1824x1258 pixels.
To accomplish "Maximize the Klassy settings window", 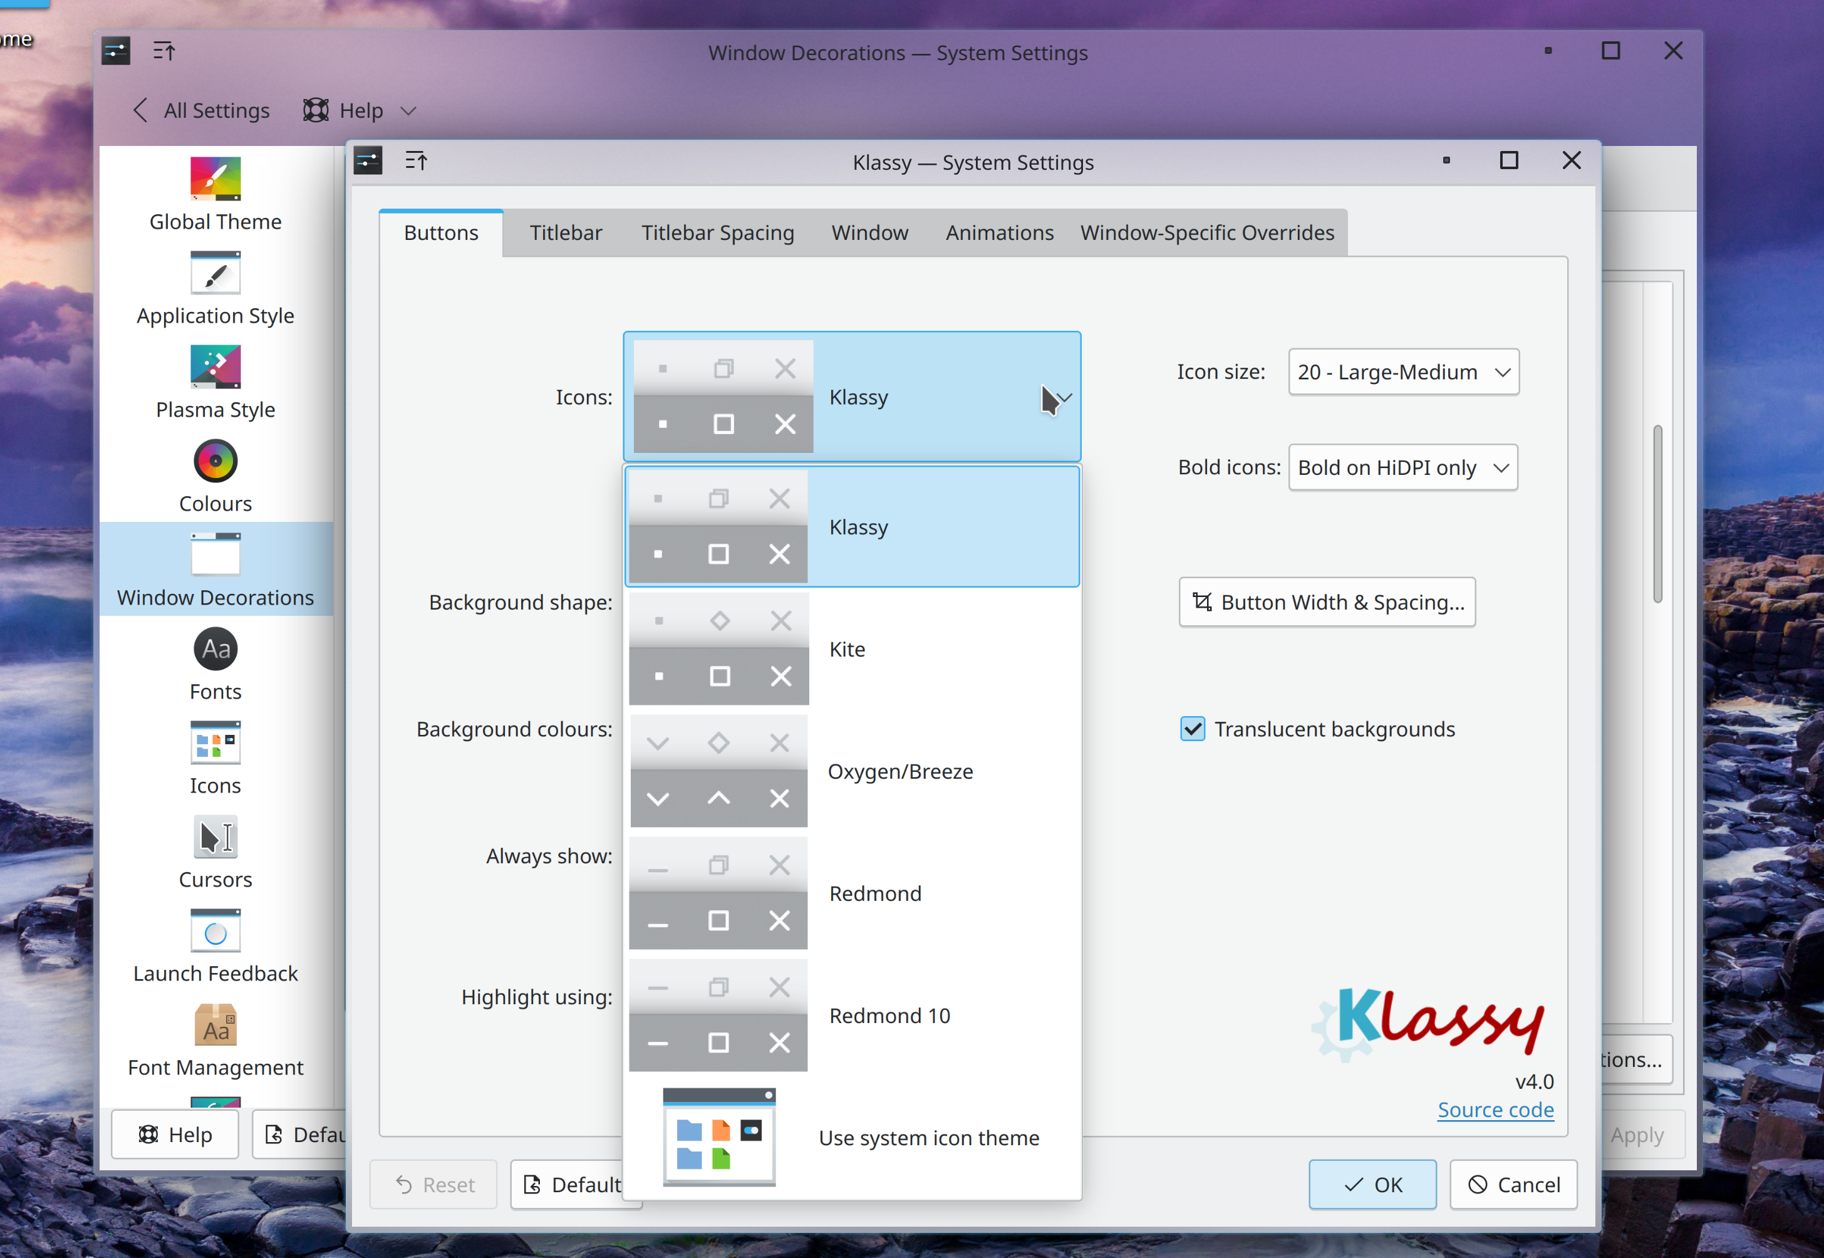I will [1509, 161].
